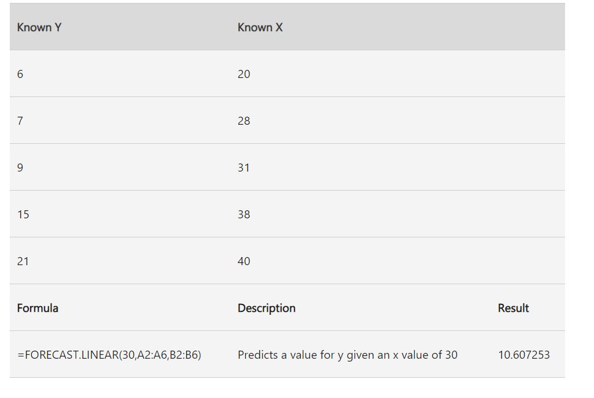Select the cell with value 9
This screenshot has width=594, height=398.
coord(20,168)
